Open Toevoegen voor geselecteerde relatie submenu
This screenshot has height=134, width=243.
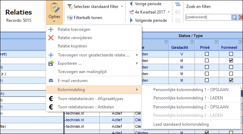(94, 55)
